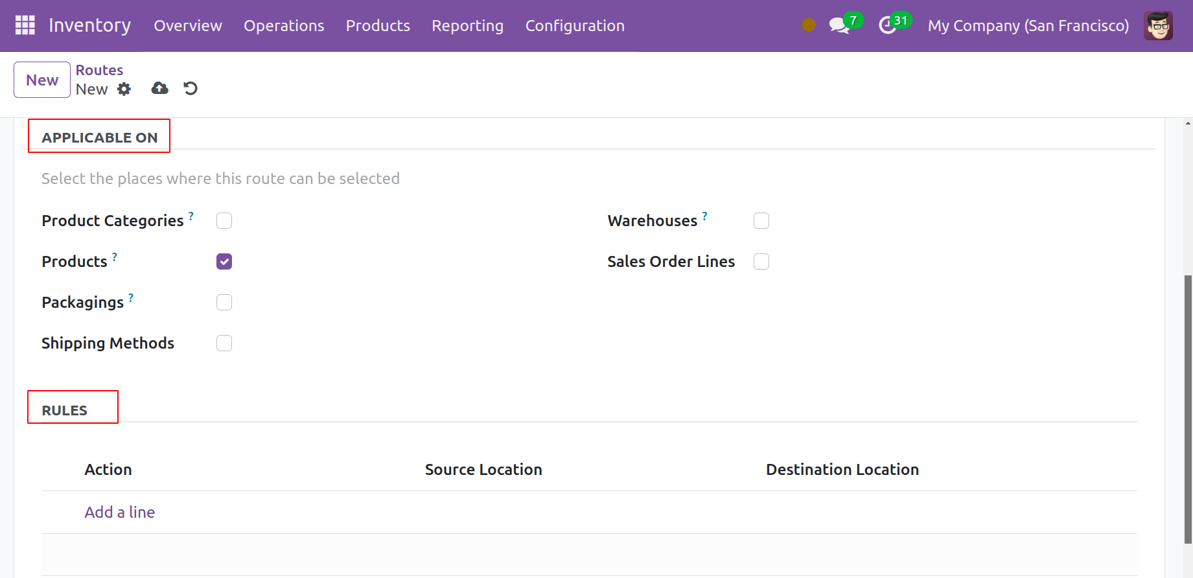Open the Reporting menu
1193x578 pixels.
tap(467, 26)
